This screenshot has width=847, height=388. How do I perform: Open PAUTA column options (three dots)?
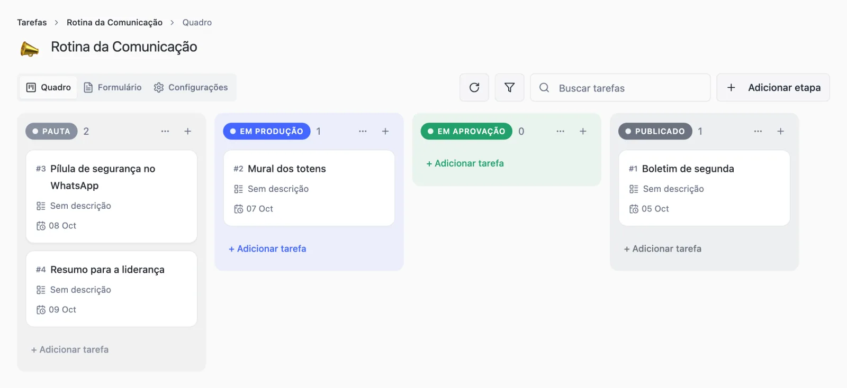165,131
